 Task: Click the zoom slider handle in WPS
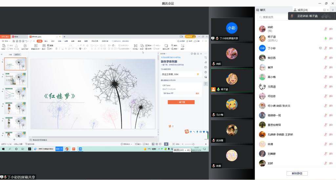193,144
